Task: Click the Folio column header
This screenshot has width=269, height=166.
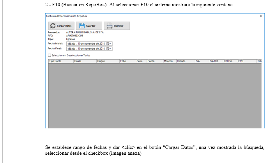Action: tap(127, 61)
